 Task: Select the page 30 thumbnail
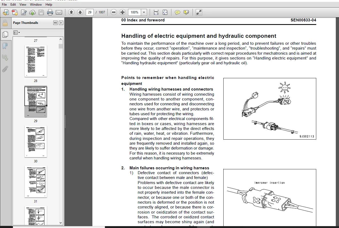click(x=36, y=141)
